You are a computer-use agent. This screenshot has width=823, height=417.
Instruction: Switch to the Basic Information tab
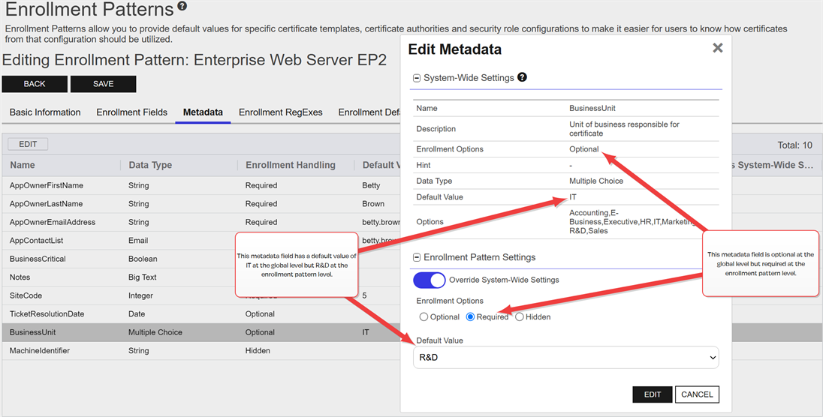coord(45,112)
